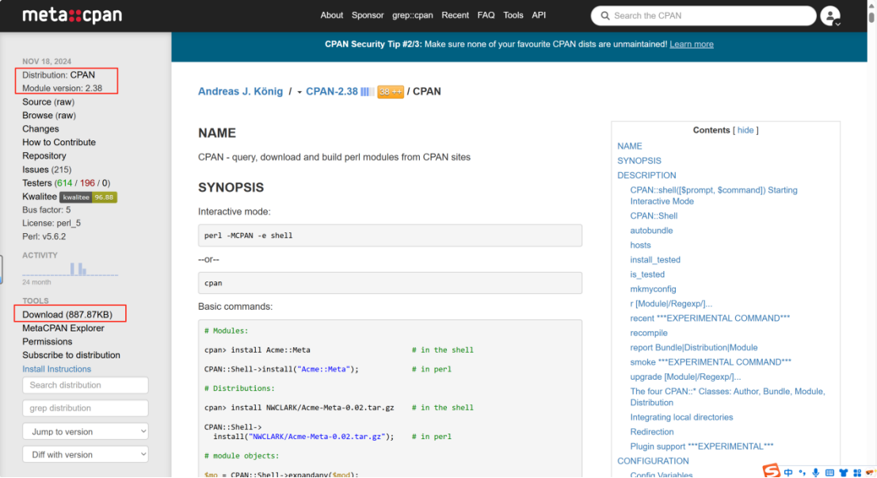
Task: Open the user account avatar menu
Action: (829, 15)
